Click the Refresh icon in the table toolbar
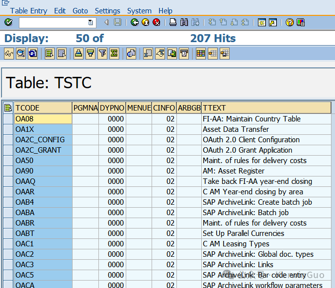The width and height of the screenshot is (335, 288). coord(33,53)
